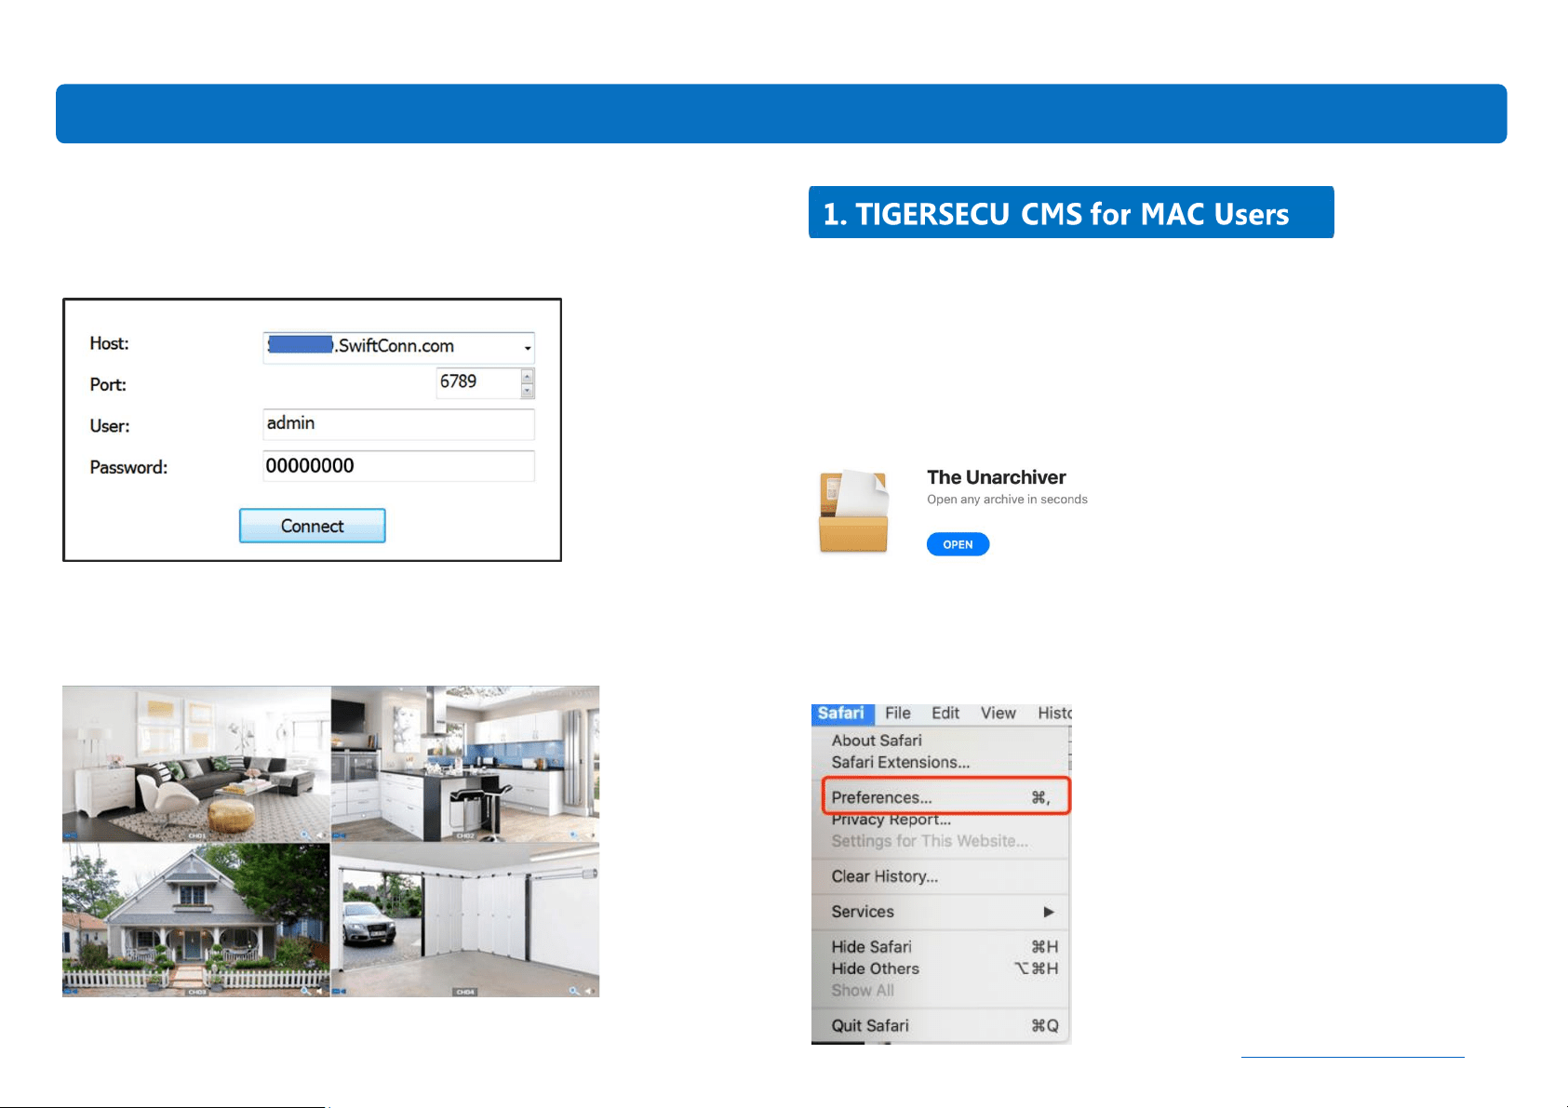Click the User field containing admin
Screen dimensions: 1568x1108
tap(398, 424)
